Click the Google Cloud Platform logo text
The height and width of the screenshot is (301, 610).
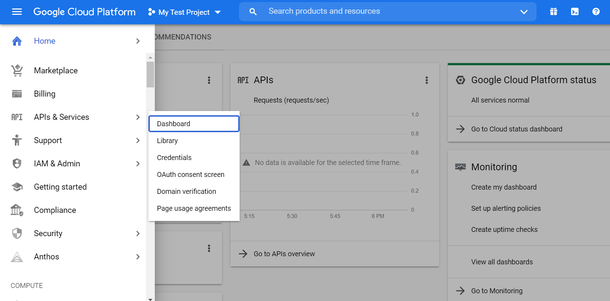[84, 12]
